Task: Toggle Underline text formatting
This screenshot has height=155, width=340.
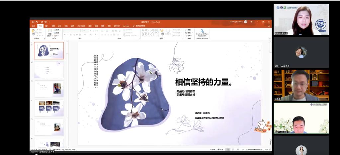Action: (71, 35)
